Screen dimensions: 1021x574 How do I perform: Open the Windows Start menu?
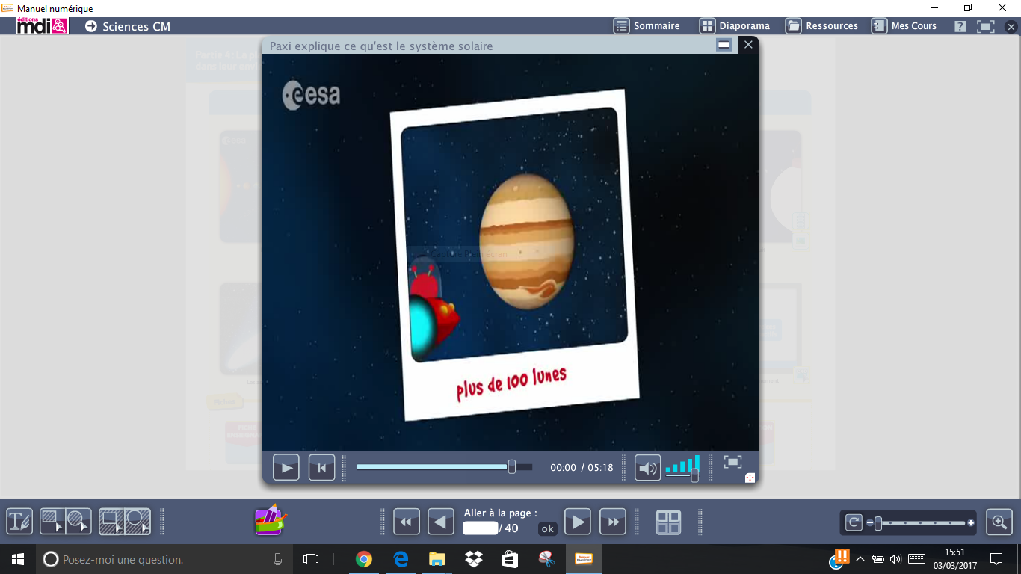coord(18,559)
